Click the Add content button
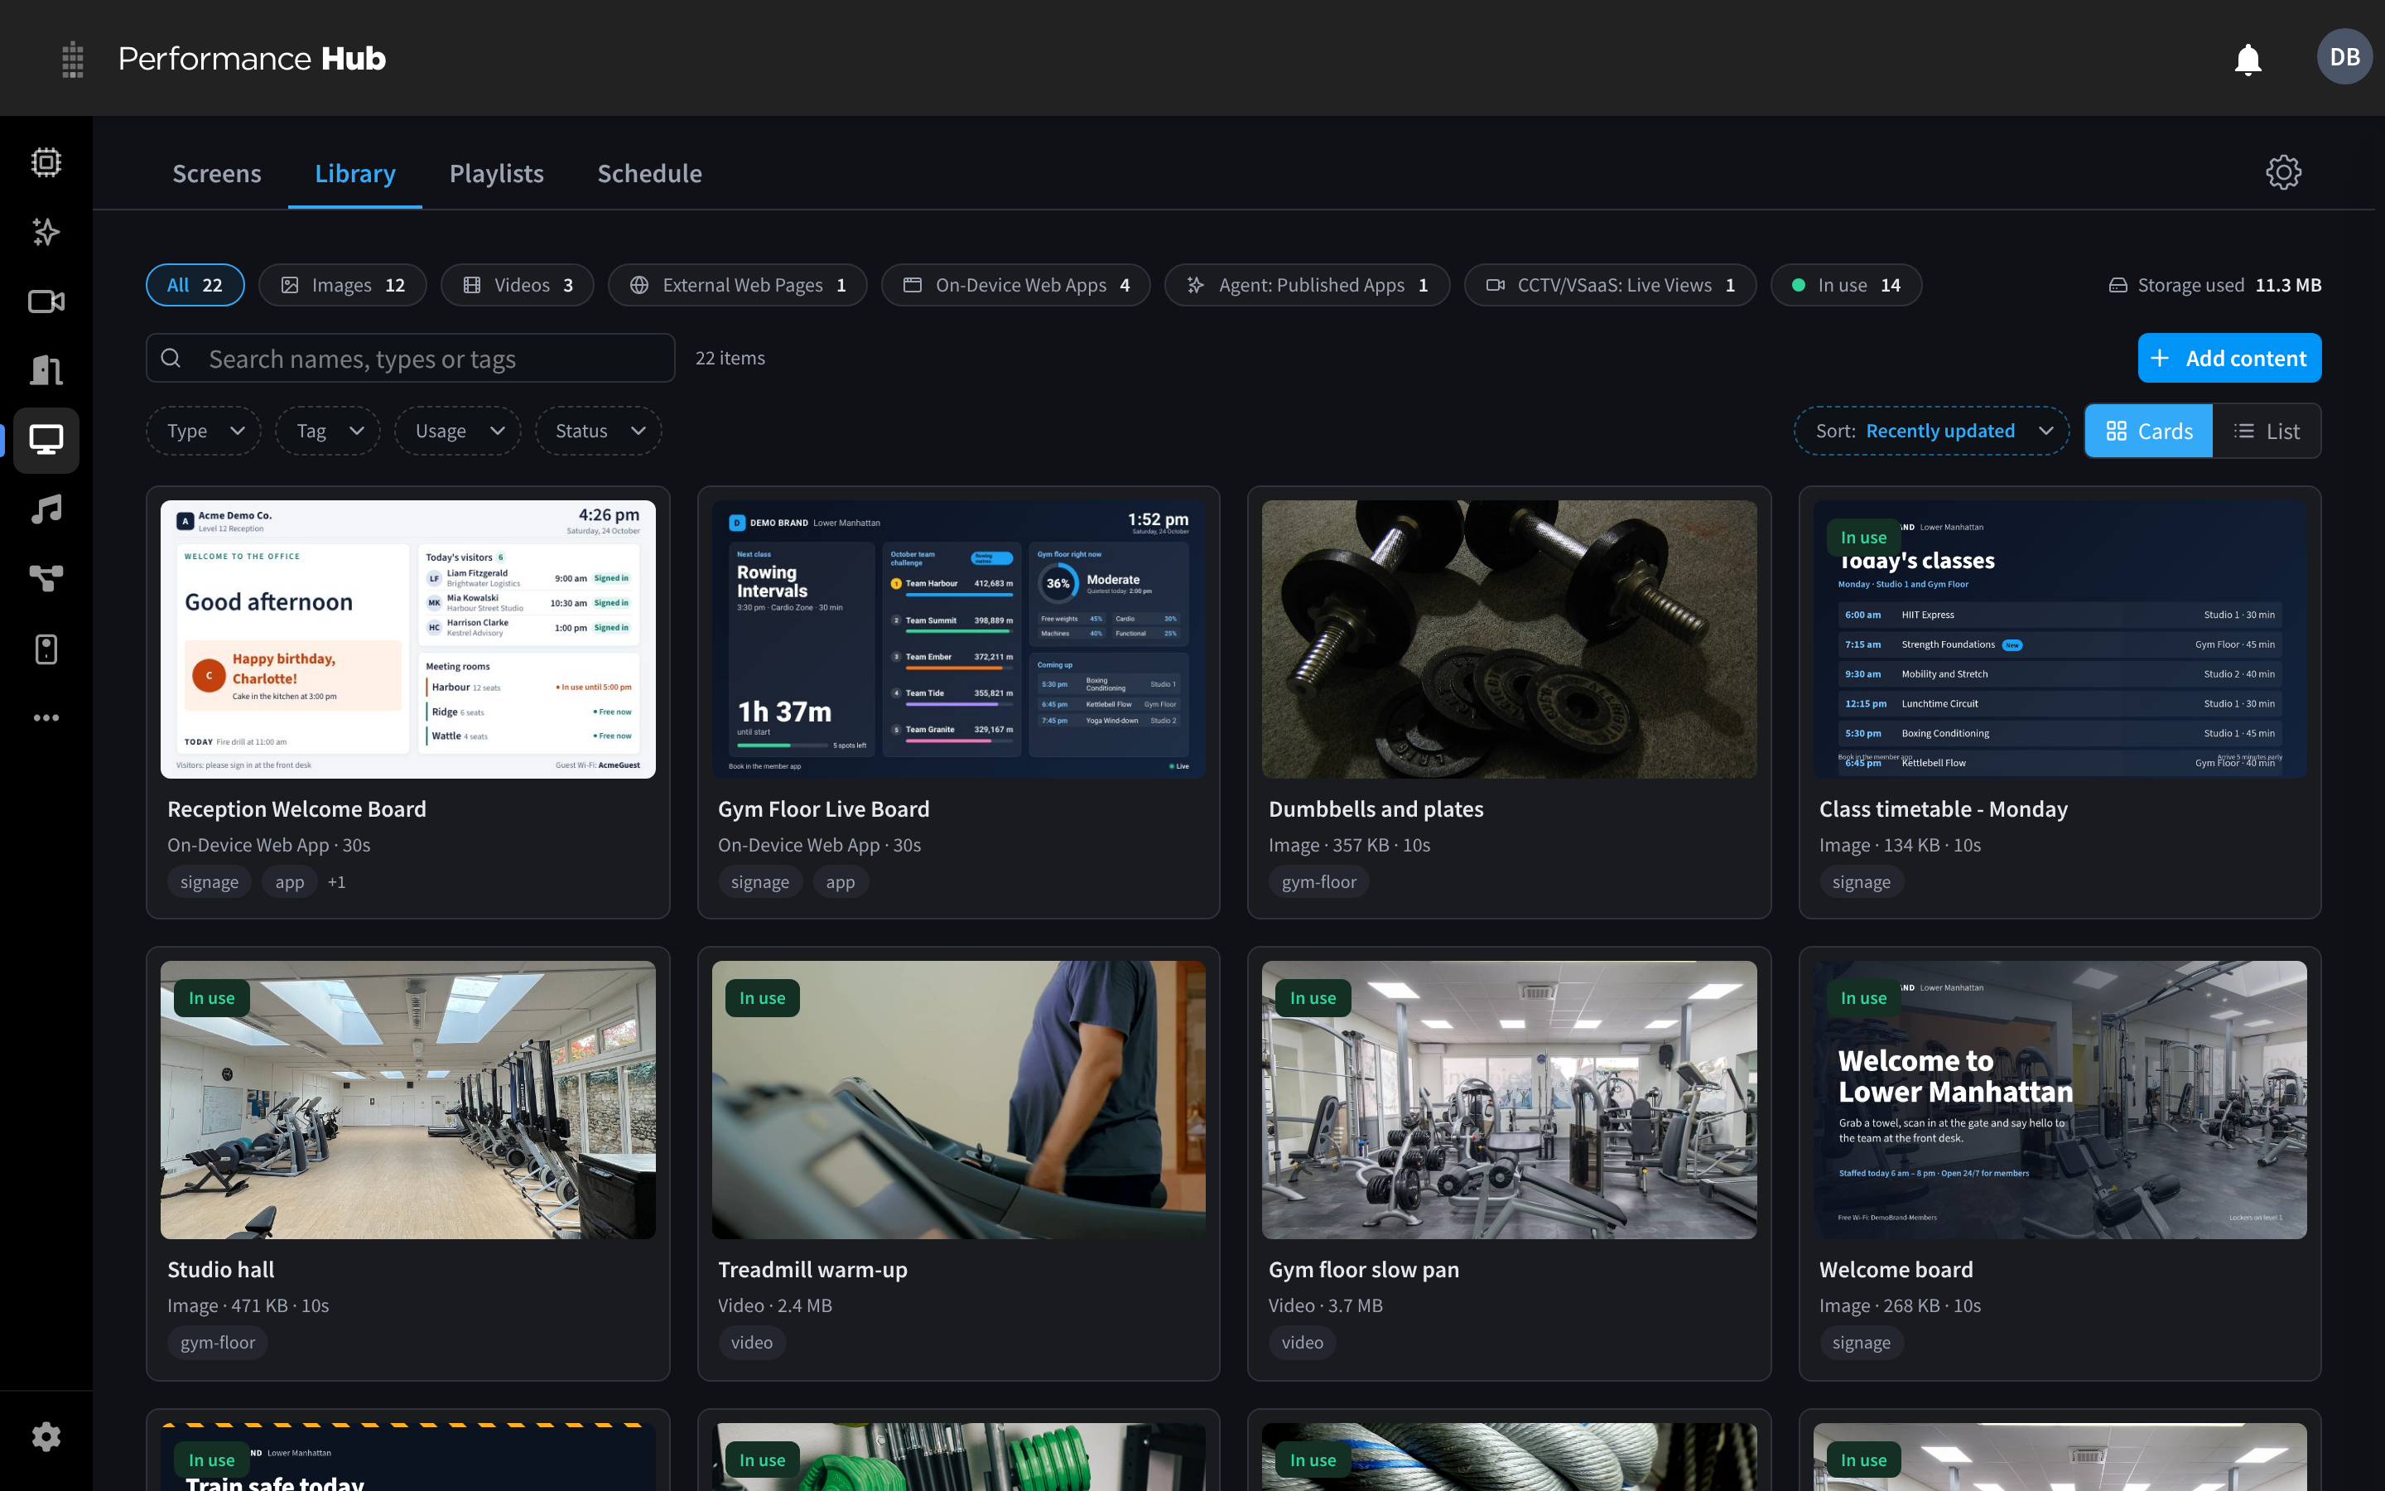Screen dimensions: 2385x1491 (x=2229, y=358)
